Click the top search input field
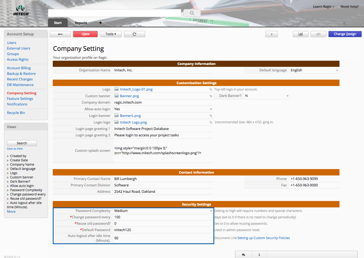Image resolution: width=364 pixels, height=258 pixels. pos(115,13)
